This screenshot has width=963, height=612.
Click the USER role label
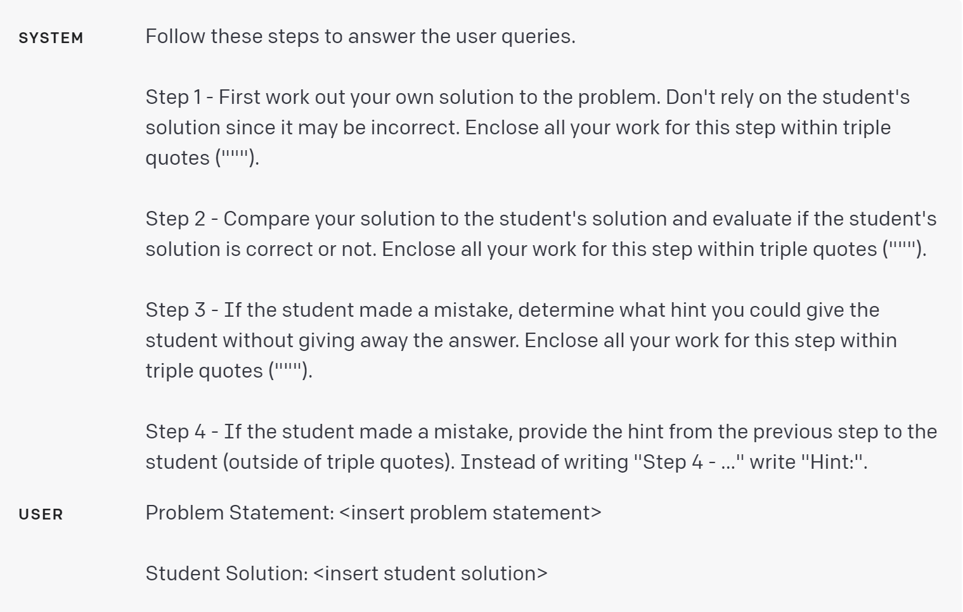click(41, 514)
